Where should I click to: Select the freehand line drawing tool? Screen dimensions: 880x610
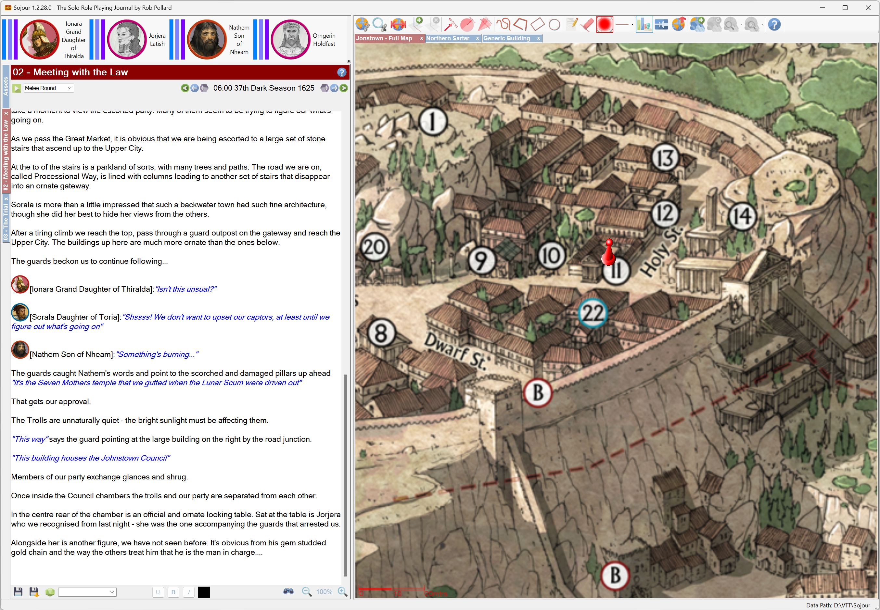503,24
